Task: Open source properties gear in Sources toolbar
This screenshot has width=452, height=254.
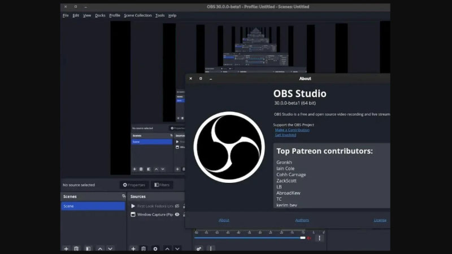Action: coord(155,248)
